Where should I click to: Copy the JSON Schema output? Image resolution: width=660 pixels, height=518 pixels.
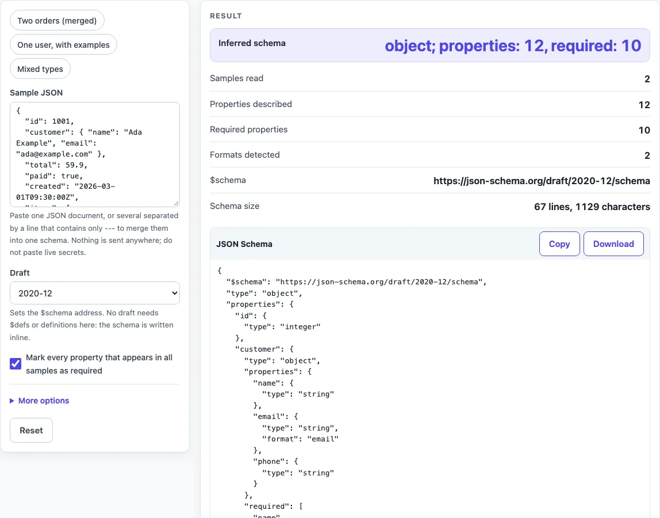pyautogui.click(x=559, y=243)
